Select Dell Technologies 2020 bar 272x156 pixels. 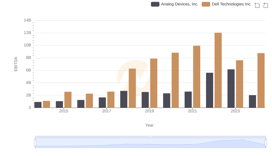coord(175,80)
